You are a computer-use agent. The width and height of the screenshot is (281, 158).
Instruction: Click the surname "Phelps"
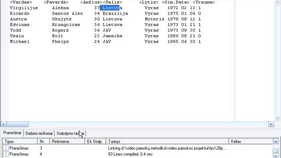pyautogui.click(x=61, y=42)
